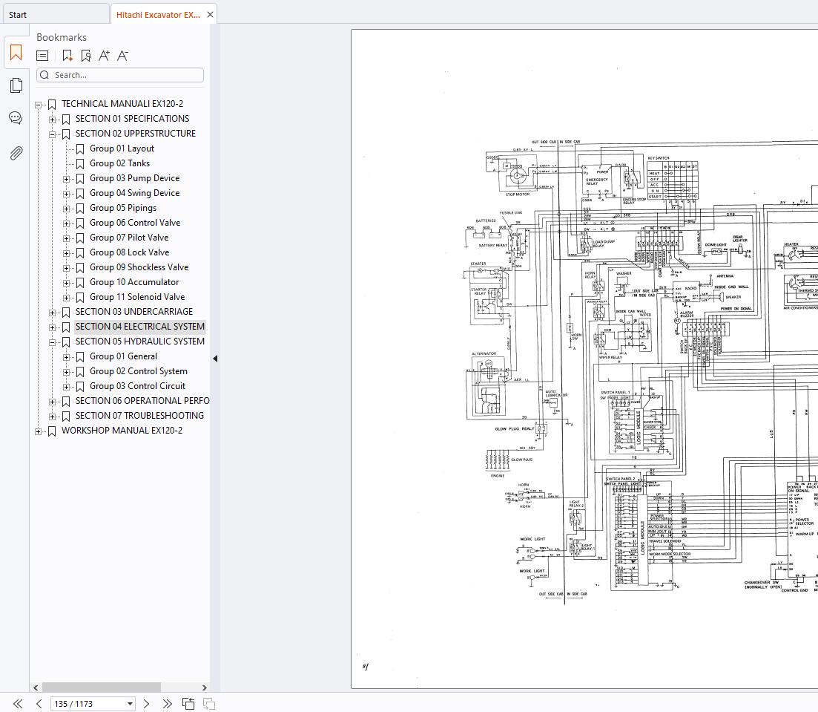Open Group 10 Accumulator bookmark
Viewport: 818px width, 712px height.
134,282
